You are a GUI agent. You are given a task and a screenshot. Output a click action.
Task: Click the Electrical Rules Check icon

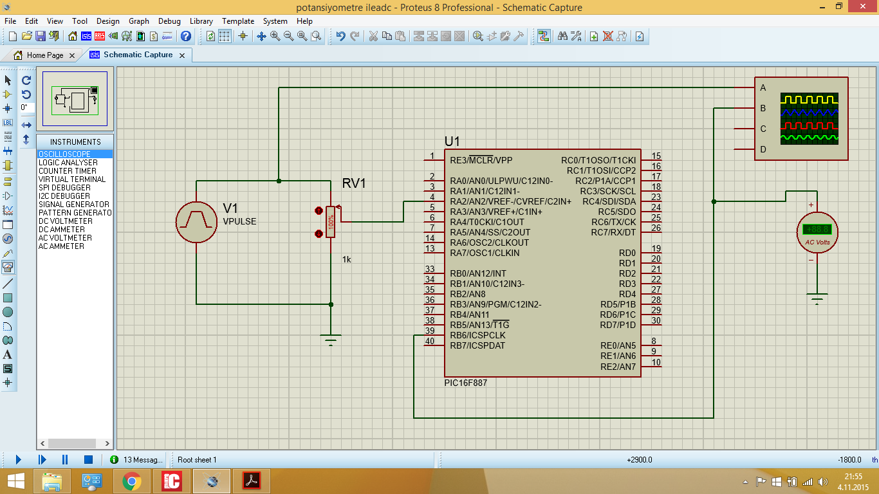point(639,36)
